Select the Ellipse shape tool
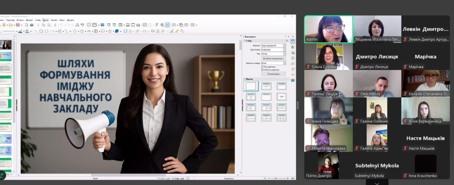Image resolution: width=454 pixels, height=185 pixels. click(x=46, y=31)
